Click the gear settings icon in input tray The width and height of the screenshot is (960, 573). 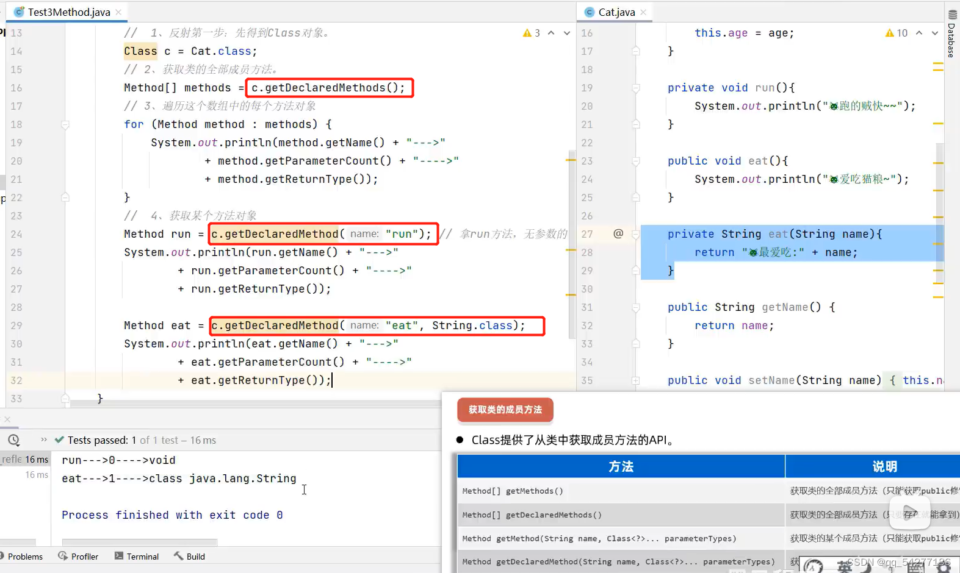[x=944, y=568]
